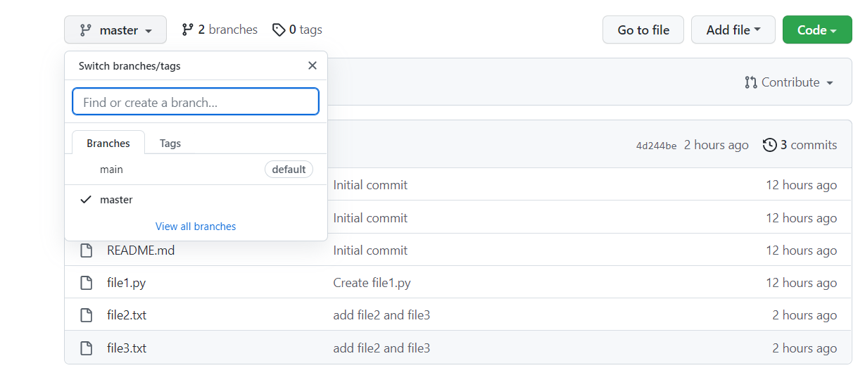Close the Switch branches/tags popup

coord(312,65)
